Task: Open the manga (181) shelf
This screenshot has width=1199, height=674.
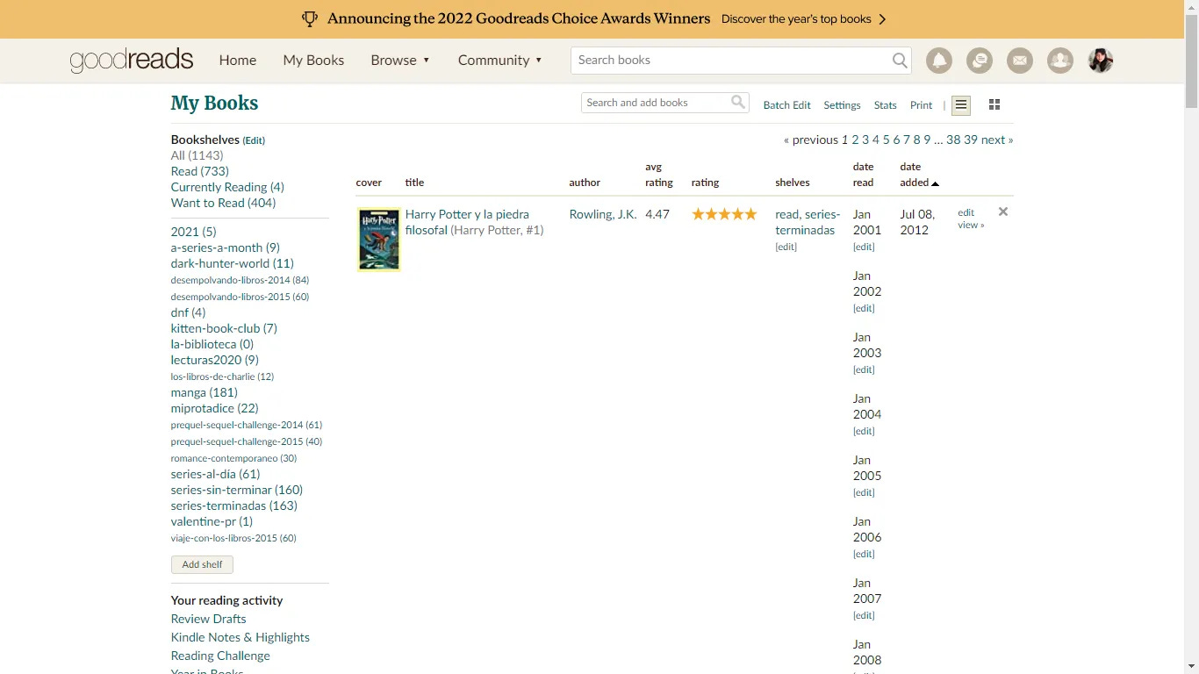Action: click(x=205, y=392)
